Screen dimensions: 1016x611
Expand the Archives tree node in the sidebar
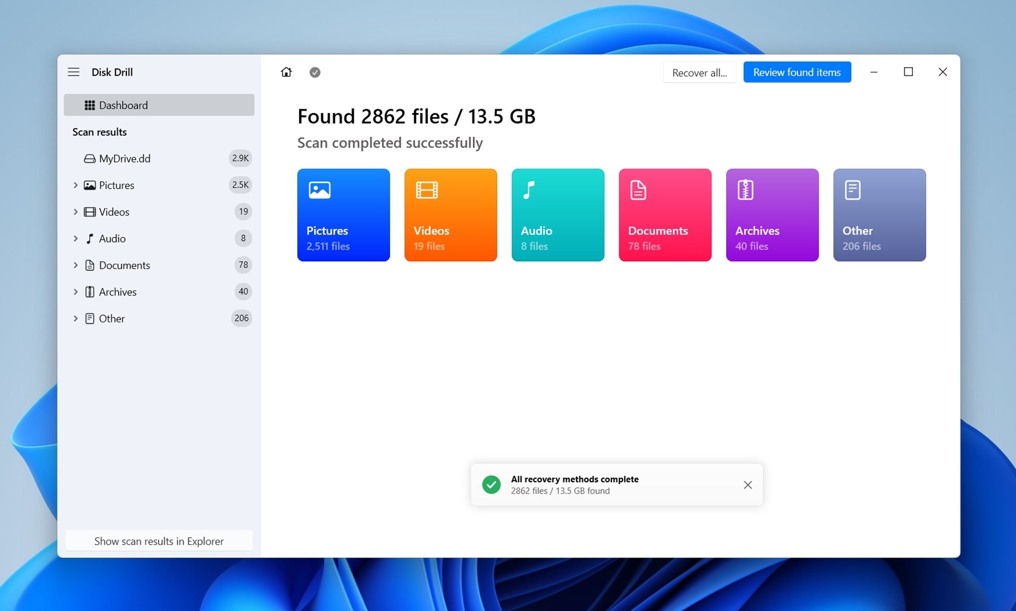(x=76, y=292)
